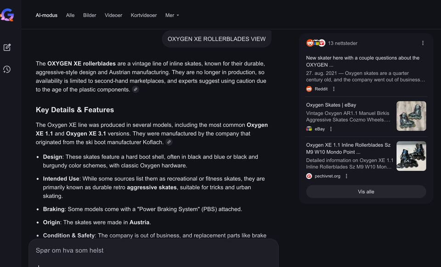Click the 'Reddit' source name
Viewport: 441px width, 267px height.
tap(321, 89)
